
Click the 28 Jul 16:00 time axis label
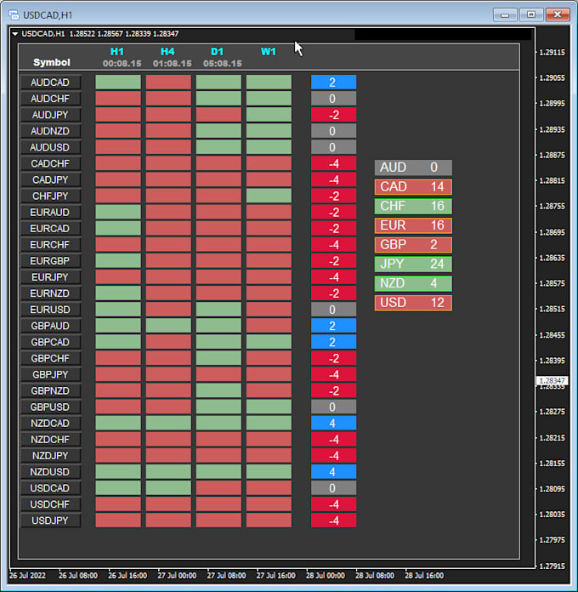[424, 575]
